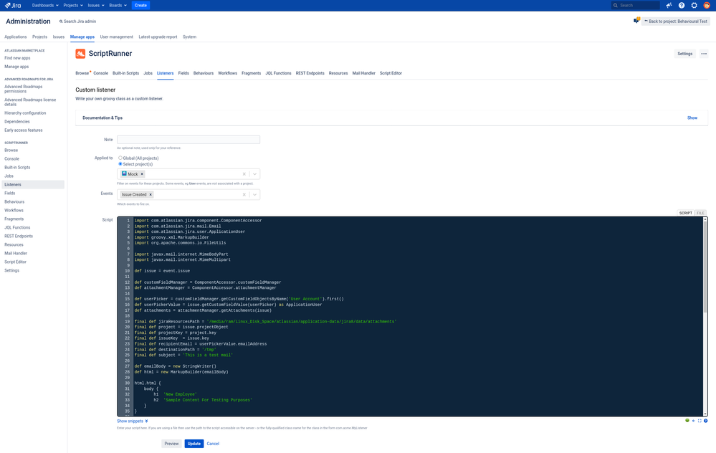
Task: Click the green script validation indicator
Action: (x=687, y=421)
